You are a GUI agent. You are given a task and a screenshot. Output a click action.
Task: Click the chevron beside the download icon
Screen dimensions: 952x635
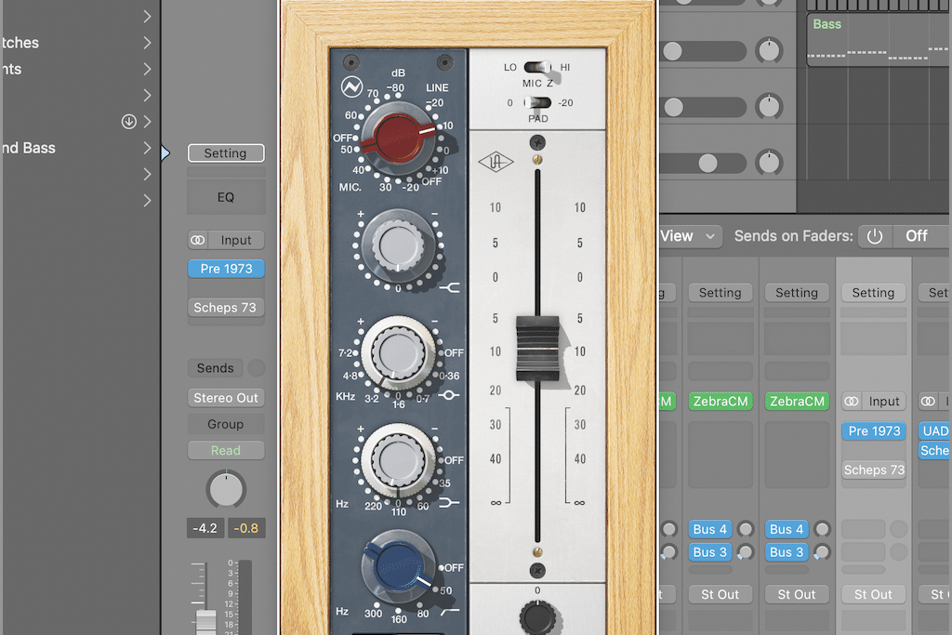coord(147,122)
